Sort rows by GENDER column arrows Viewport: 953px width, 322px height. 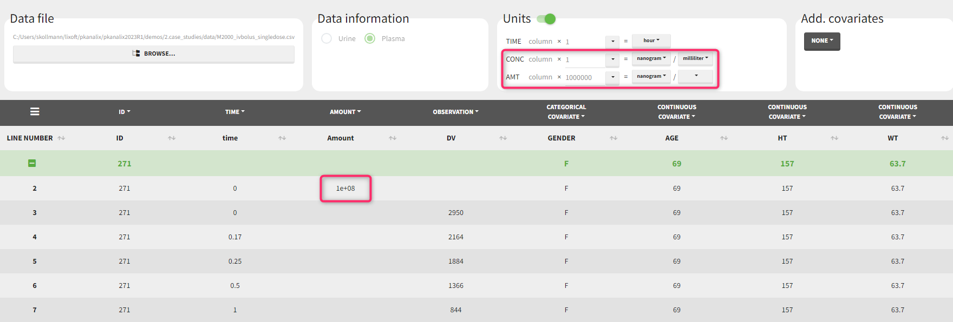pyautogui.click(x=613, y=138)
